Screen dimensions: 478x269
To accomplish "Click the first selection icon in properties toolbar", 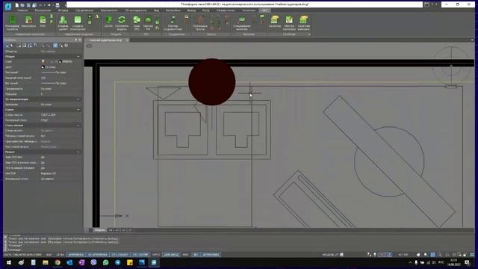I will click(x=7, y=46).
